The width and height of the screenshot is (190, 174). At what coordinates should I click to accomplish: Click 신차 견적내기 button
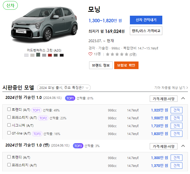[x=146, y=20]
